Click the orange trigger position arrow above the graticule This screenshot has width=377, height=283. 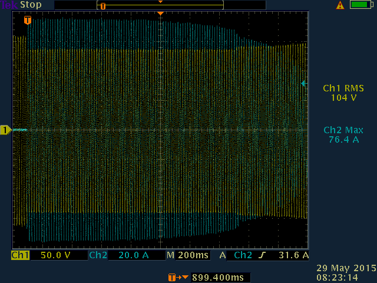[161, 14]
